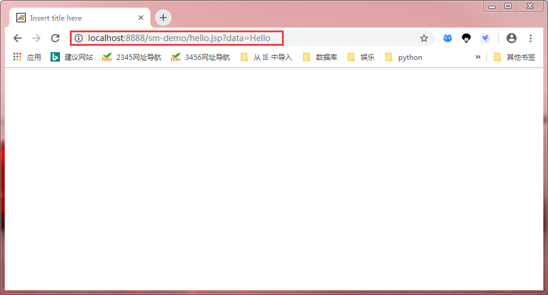Click the forward navigation arrow
Viewport: 548px width, 295px height.
coord(36,38)
